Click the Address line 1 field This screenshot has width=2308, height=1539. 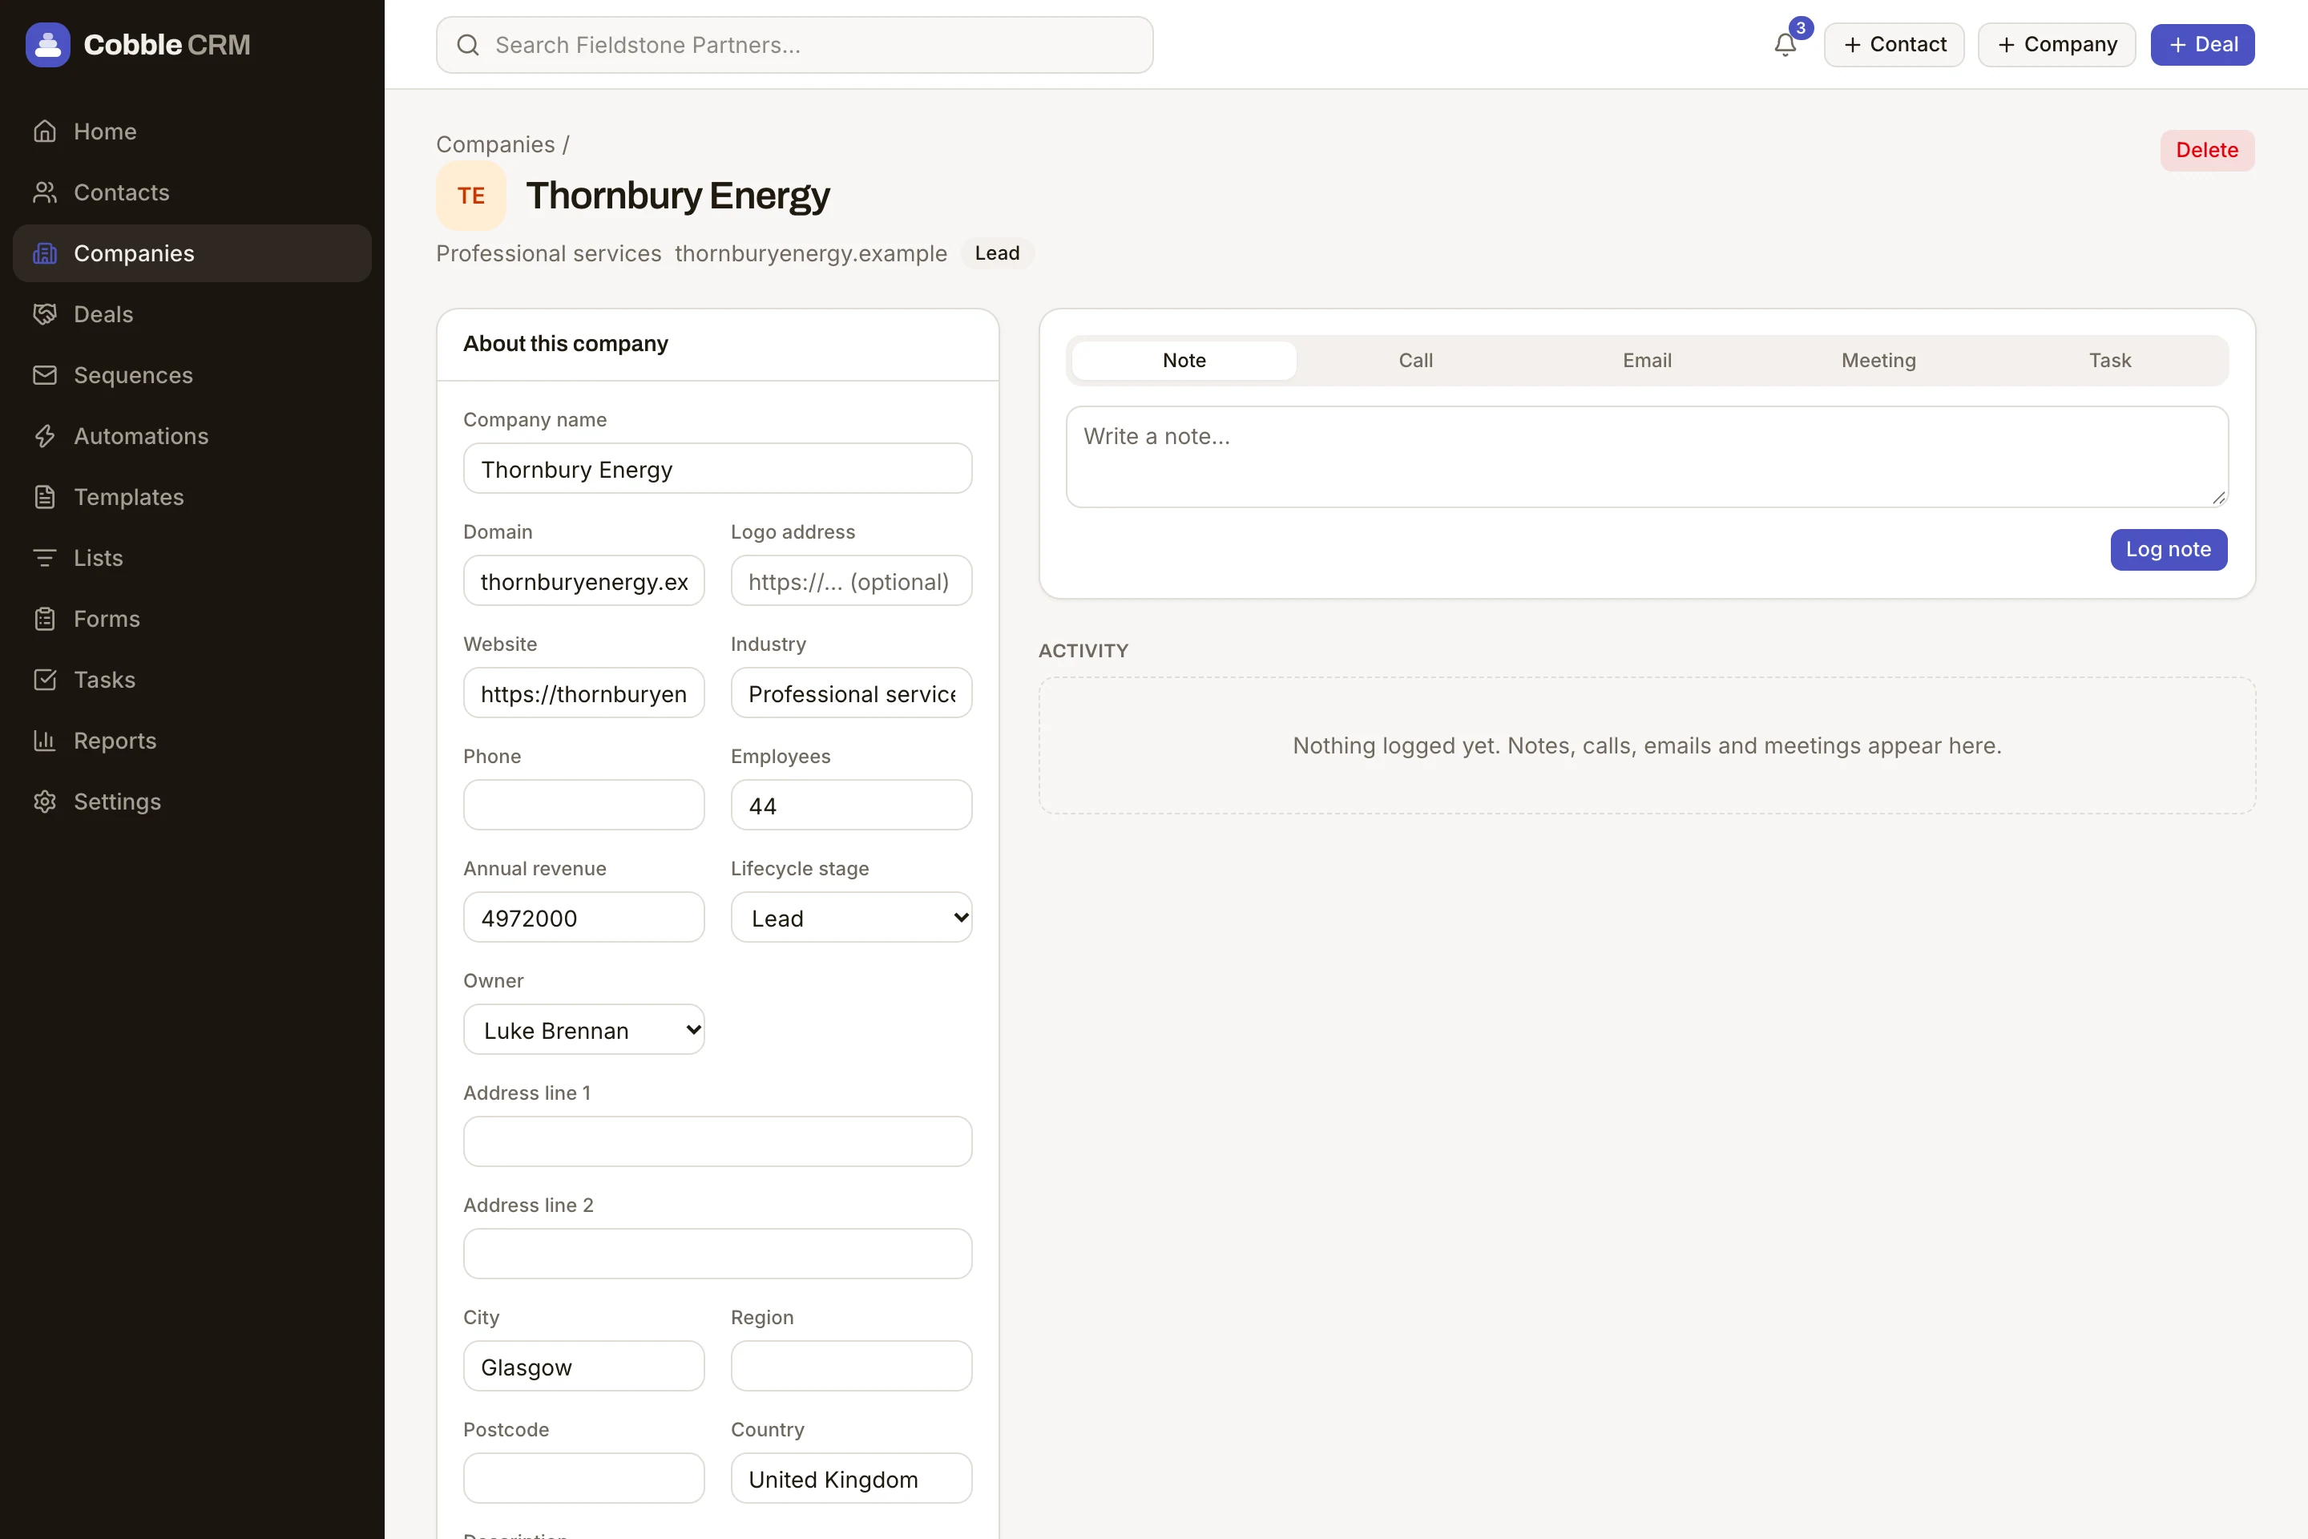point(717,1141)
